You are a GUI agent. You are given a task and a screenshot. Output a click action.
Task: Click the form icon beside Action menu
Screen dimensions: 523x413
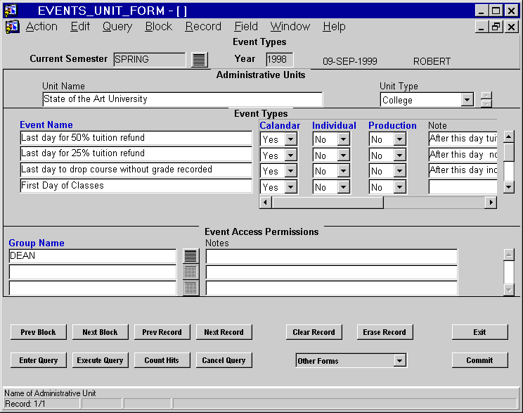pos(13,27)
